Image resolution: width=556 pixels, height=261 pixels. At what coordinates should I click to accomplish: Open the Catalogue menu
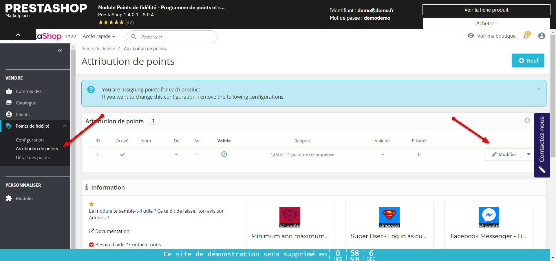pos(26,103)
